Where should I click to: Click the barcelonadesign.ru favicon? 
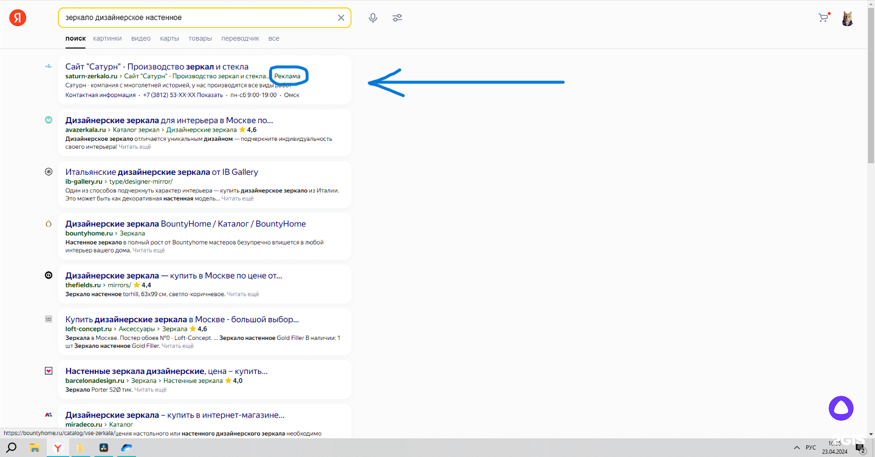point(49,371)
